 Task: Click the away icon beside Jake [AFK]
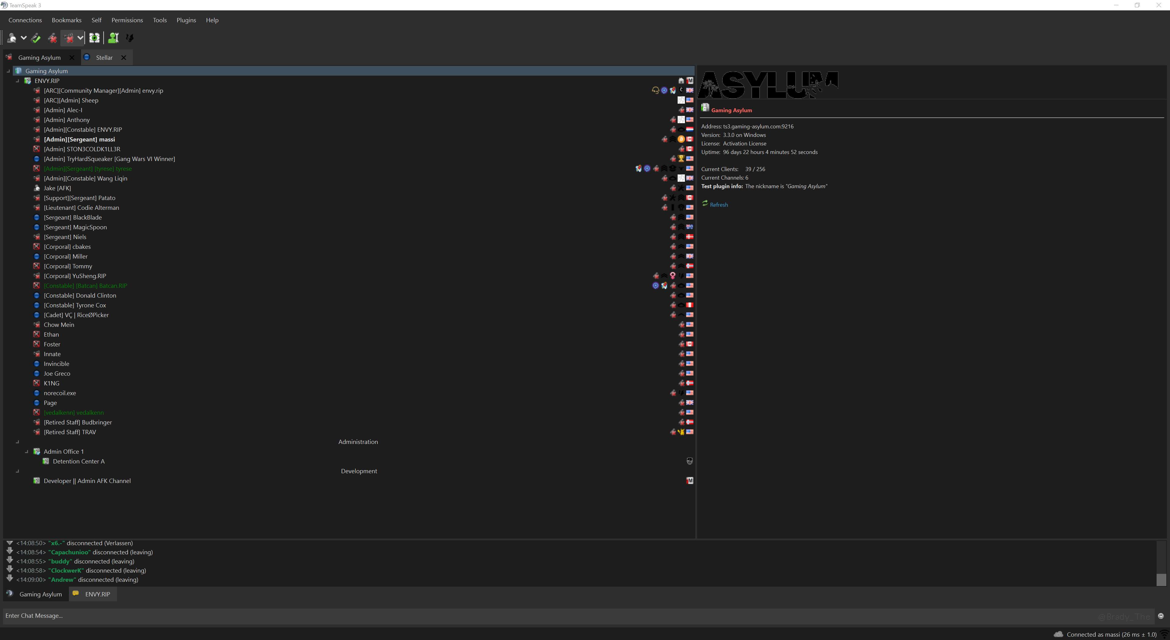coord(37,188)
